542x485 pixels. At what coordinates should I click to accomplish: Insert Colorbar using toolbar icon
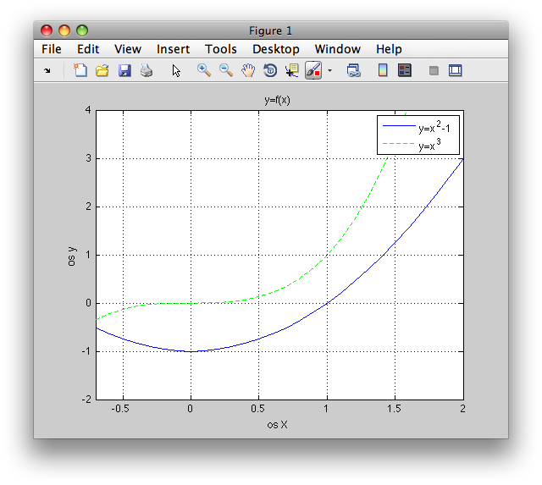383,70
